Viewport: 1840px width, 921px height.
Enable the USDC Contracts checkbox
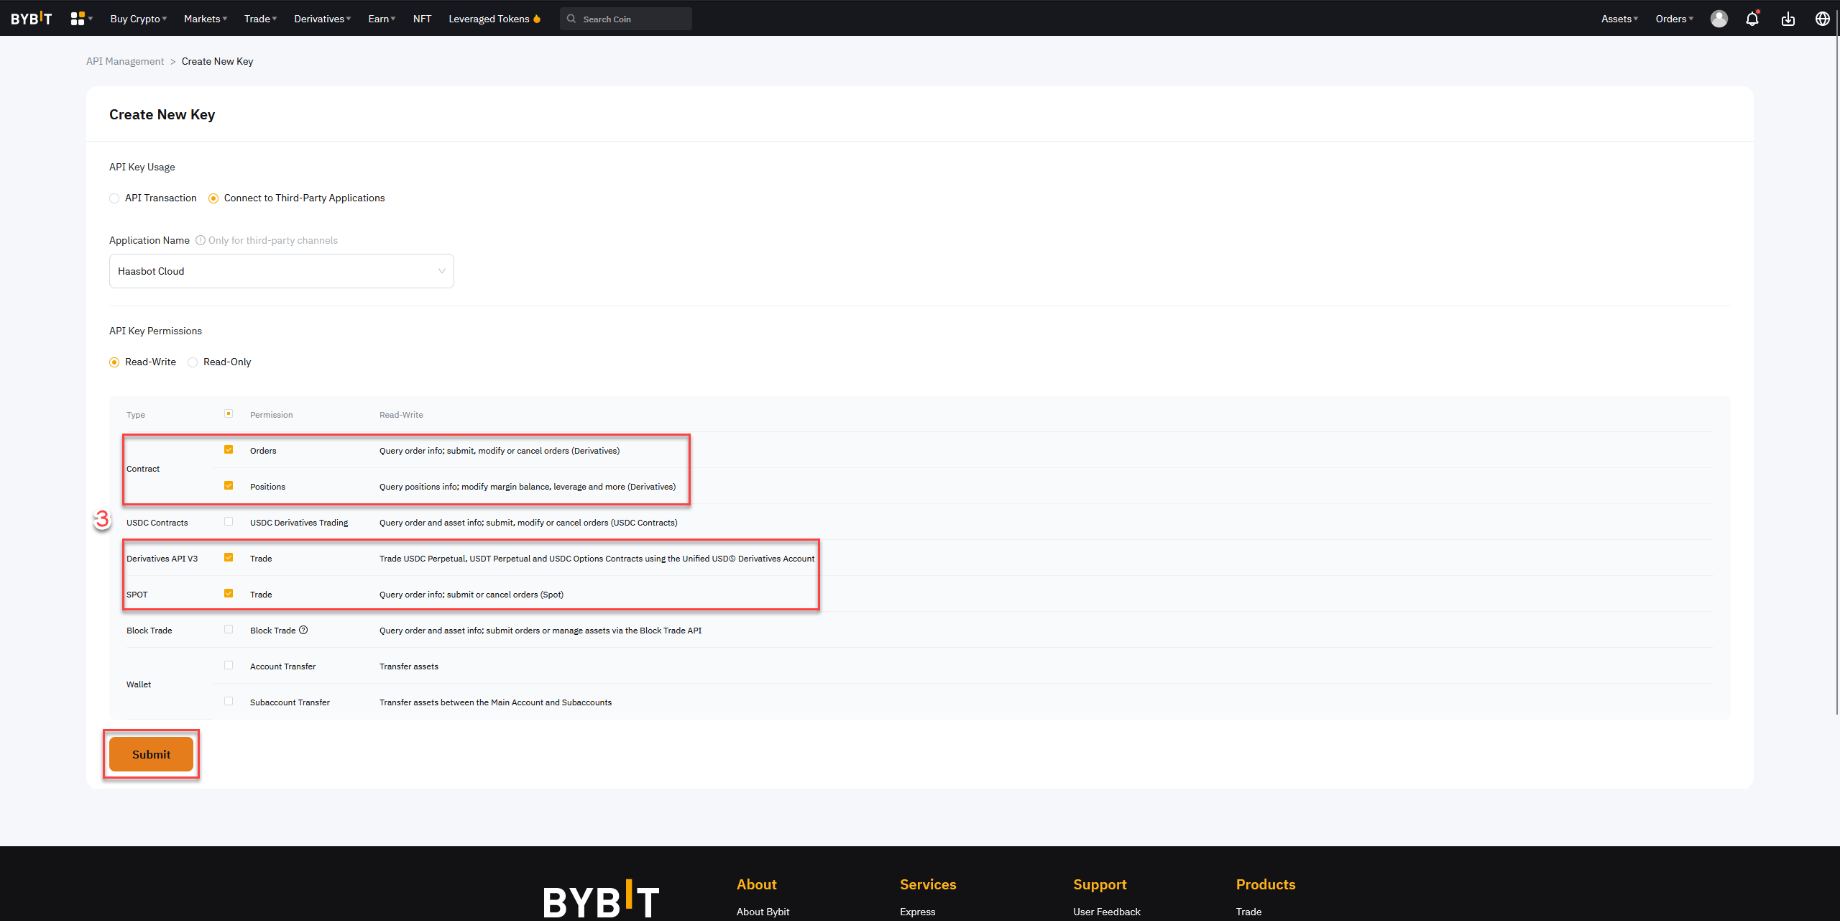(229, 521)
